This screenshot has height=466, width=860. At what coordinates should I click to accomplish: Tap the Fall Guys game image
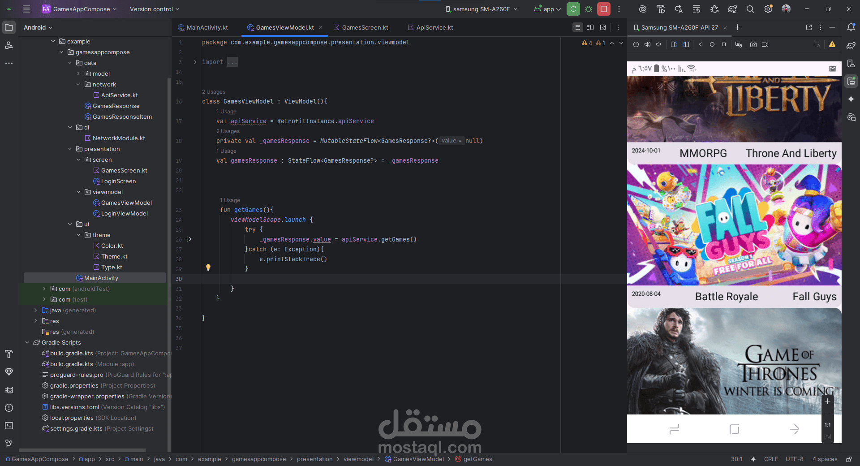pos(734,225)
